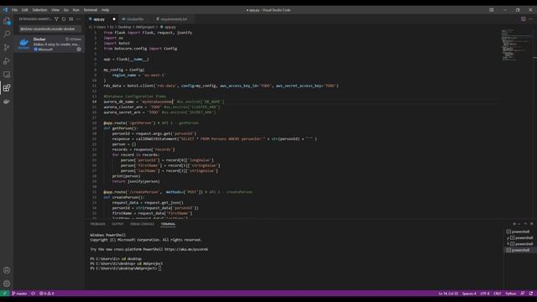Open the Run menu

pos(76,10)
